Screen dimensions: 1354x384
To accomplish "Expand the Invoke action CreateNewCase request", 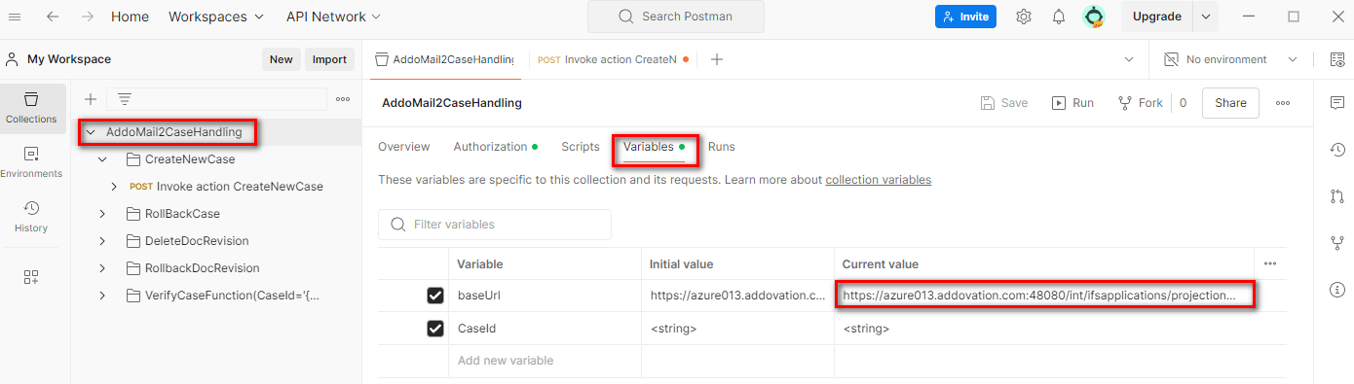I will (114, 187).
